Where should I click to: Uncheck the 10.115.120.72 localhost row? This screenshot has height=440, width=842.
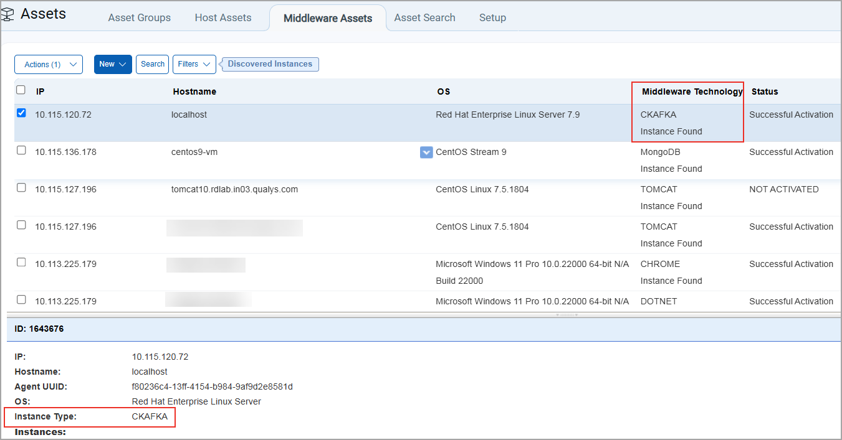(x=21, y=113)
